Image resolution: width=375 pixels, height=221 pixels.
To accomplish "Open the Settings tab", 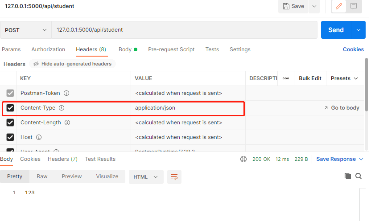I will 240,49.
